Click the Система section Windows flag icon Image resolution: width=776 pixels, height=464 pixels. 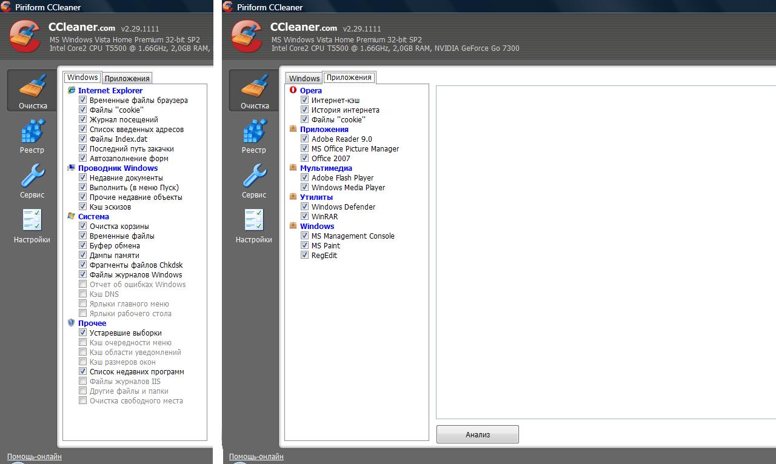pyautogui.click(x=72, y=216)
